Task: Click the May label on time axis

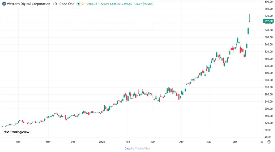Action: (209, 142)
